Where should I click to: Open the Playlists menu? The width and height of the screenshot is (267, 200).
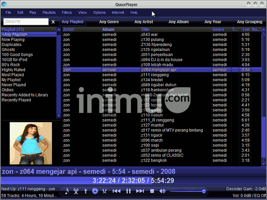tap(49, 12)
